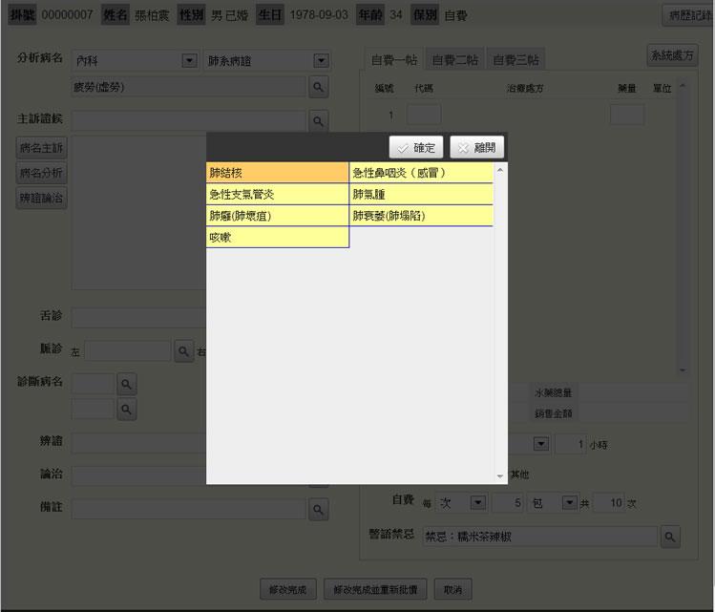Click the first 診斷病名 search icon
715x612 pixels.
pyautogui.click(x=126, y=384)
